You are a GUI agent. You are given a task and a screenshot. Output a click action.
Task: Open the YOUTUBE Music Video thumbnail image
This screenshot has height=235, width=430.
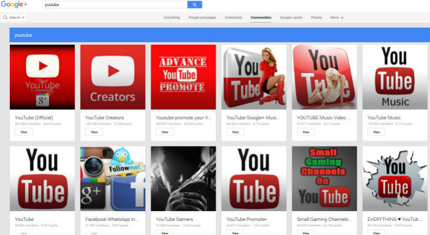324,77
